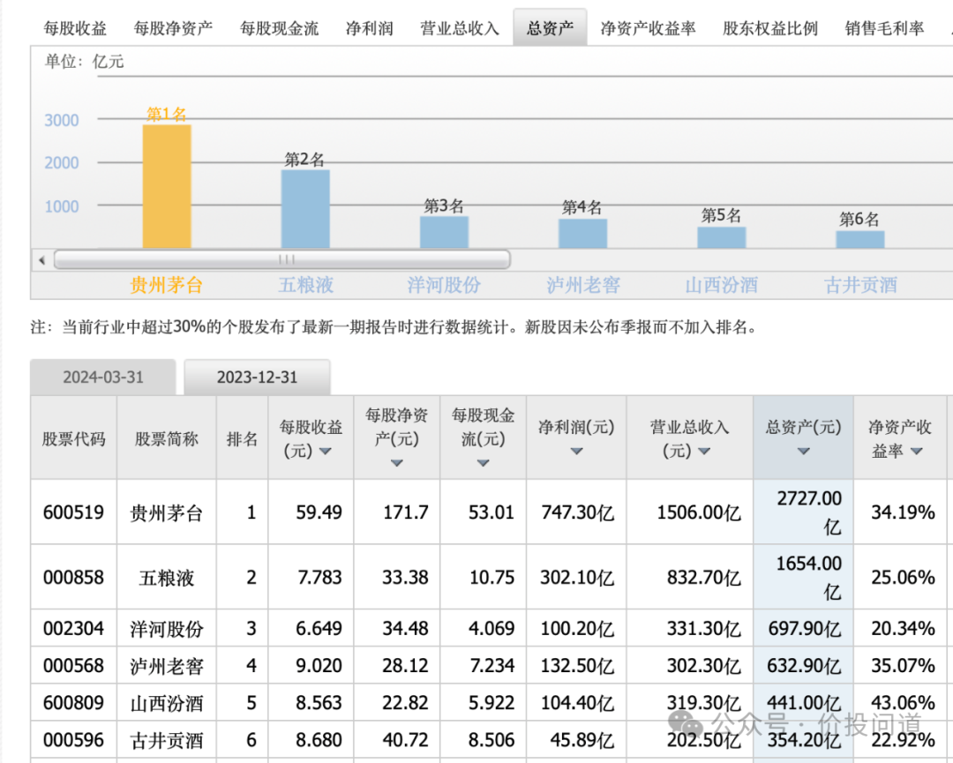Click the 五粮液 blue bar in chart
Image resolution: width=953 pixels, height=763 pixels.
[x=305, y=209]
